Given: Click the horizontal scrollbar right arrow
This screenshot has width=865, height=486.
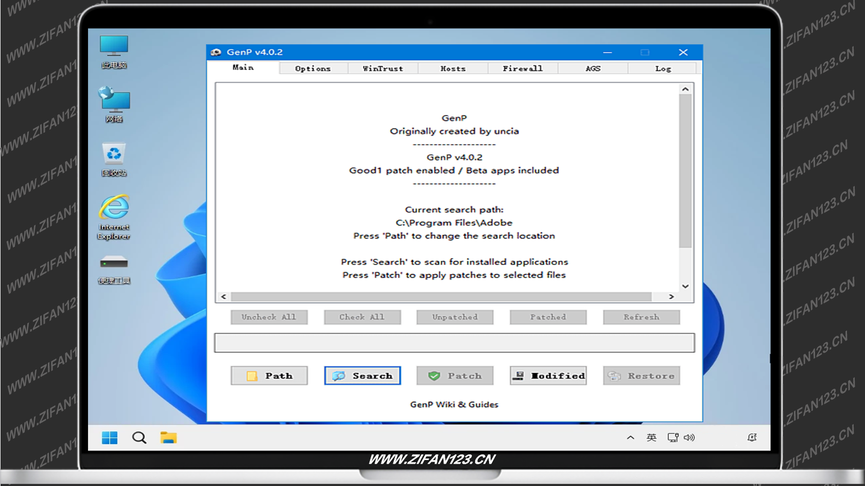Looking at the screenshot, I should pyautogui.click(x=671, y=296).
